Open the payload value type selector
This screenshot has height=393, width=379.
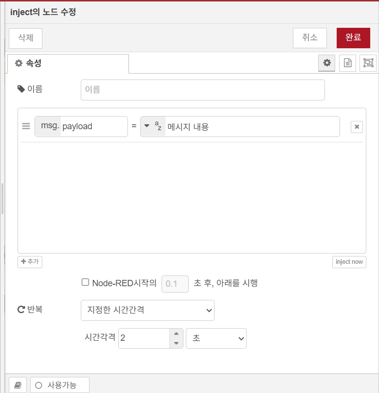[x=153, y=126]
